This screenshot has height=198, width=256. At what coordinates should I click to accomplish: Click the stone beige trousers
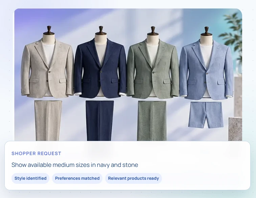pyautogui.click(x=48, y=121)
